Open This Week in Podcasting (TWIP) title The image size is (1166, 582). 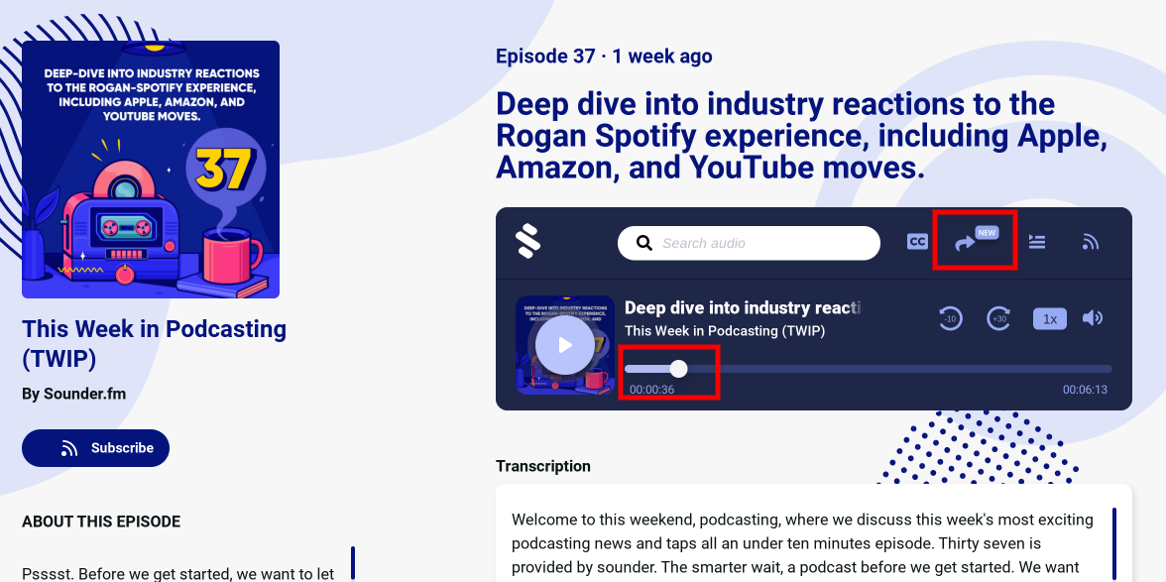pyautogui.click(x=154, y=343)
